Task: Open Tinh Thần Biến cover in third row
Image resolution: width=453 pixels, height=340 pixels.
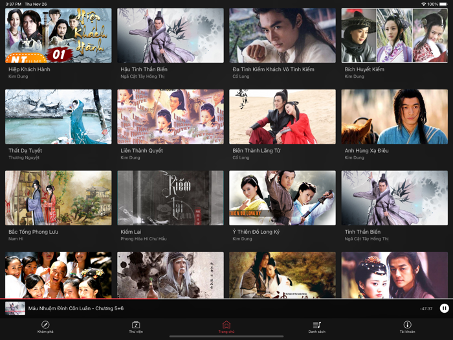Action: coord(395,198)
